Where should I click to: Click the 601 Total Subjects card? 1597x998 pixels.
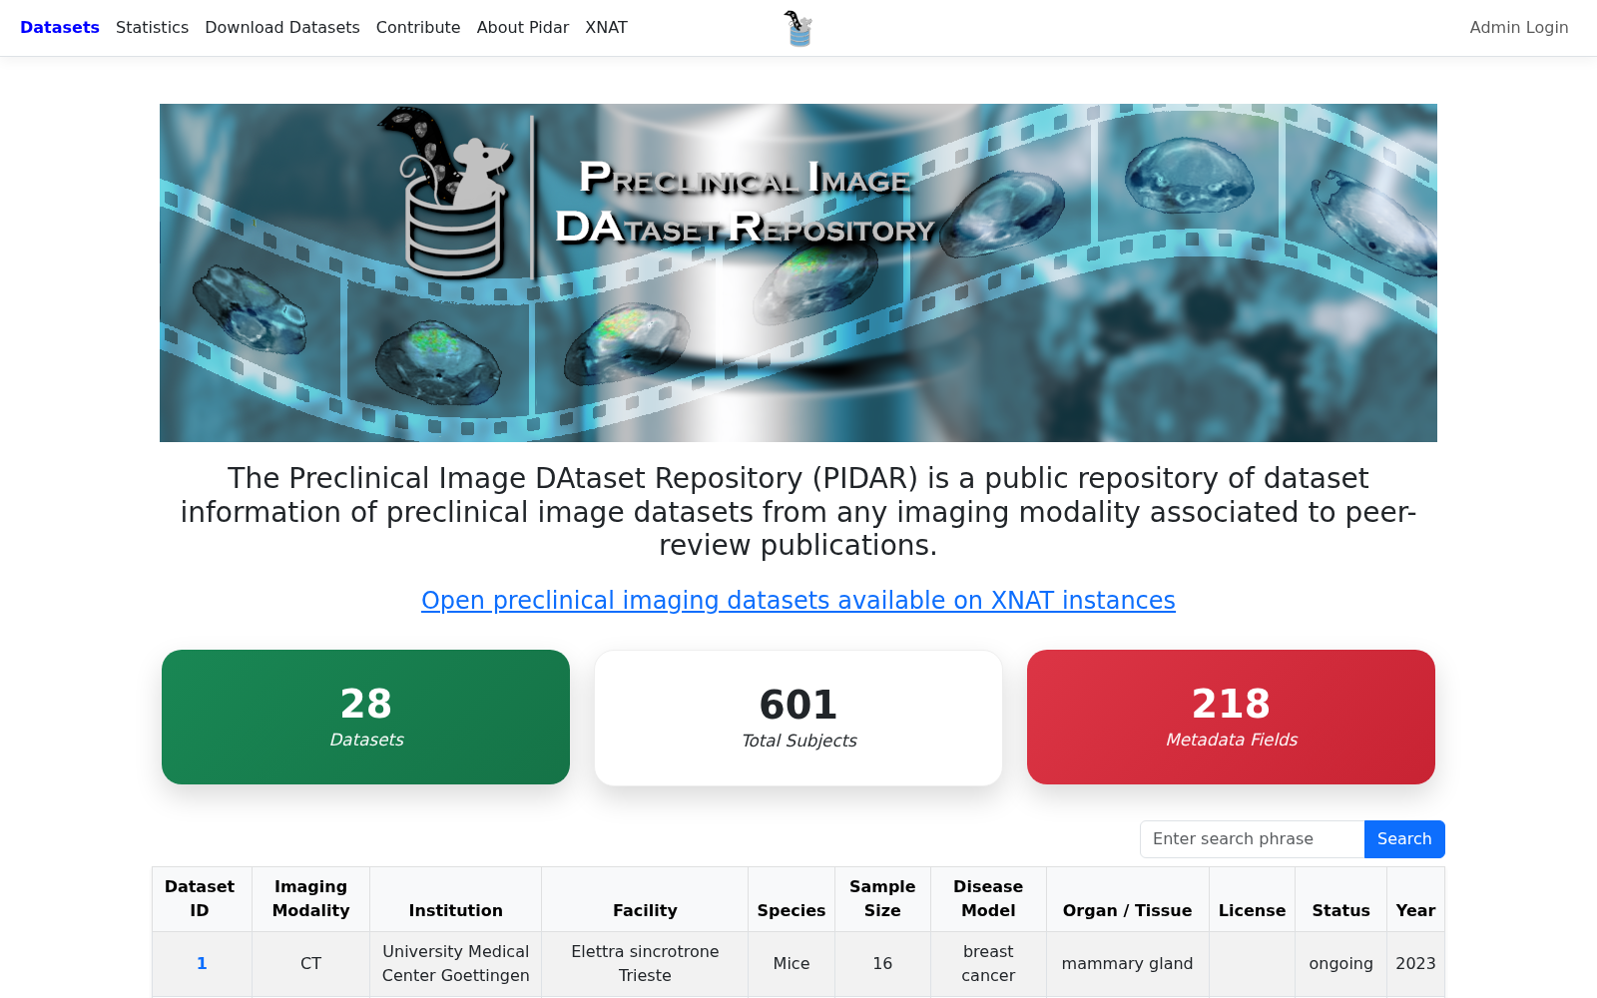coord(798,718)
